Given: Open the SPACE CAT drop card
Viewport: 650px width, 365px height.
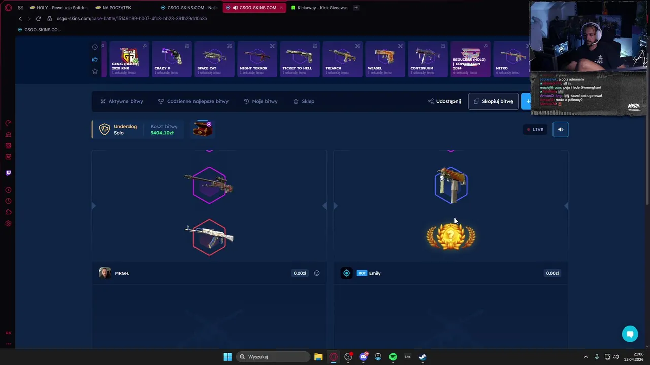Looking at the screenshot, I should click(214, 59).
